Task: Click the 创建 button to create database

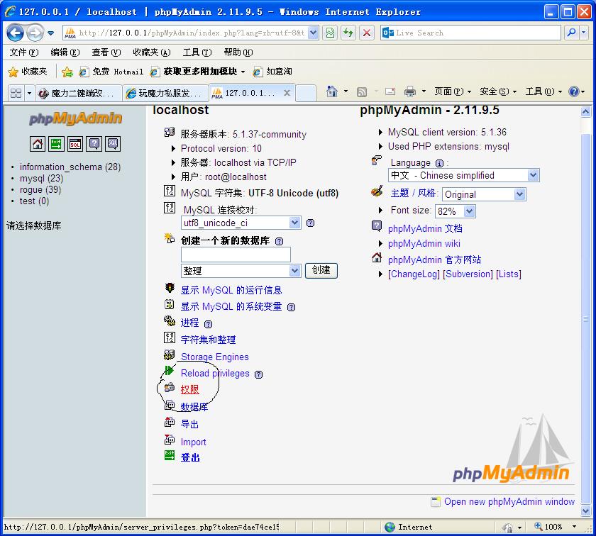Action: [x=321, y=270]
